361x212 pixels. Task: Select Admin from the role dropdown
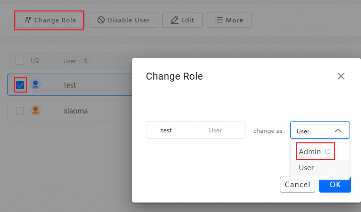(x=310, y=151)
